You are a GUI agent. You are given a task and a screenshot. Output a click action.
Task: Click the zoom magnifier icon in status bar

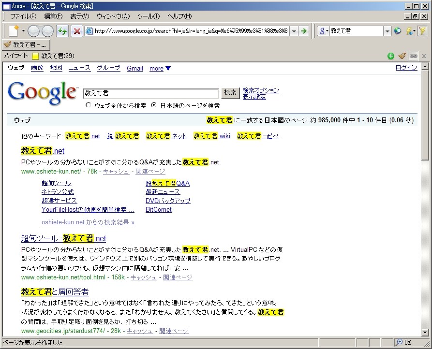coord(399,342)
